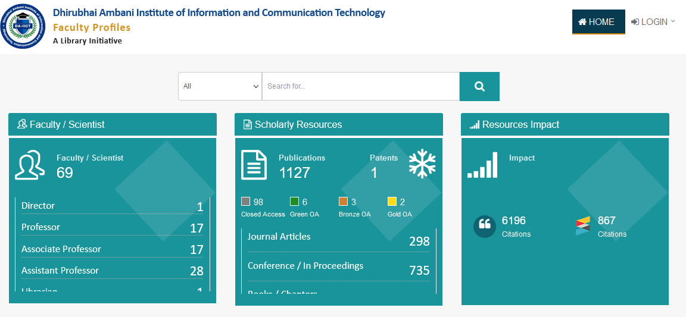Open the HOME menu item
686x317 pixels.
pos(598,22)
